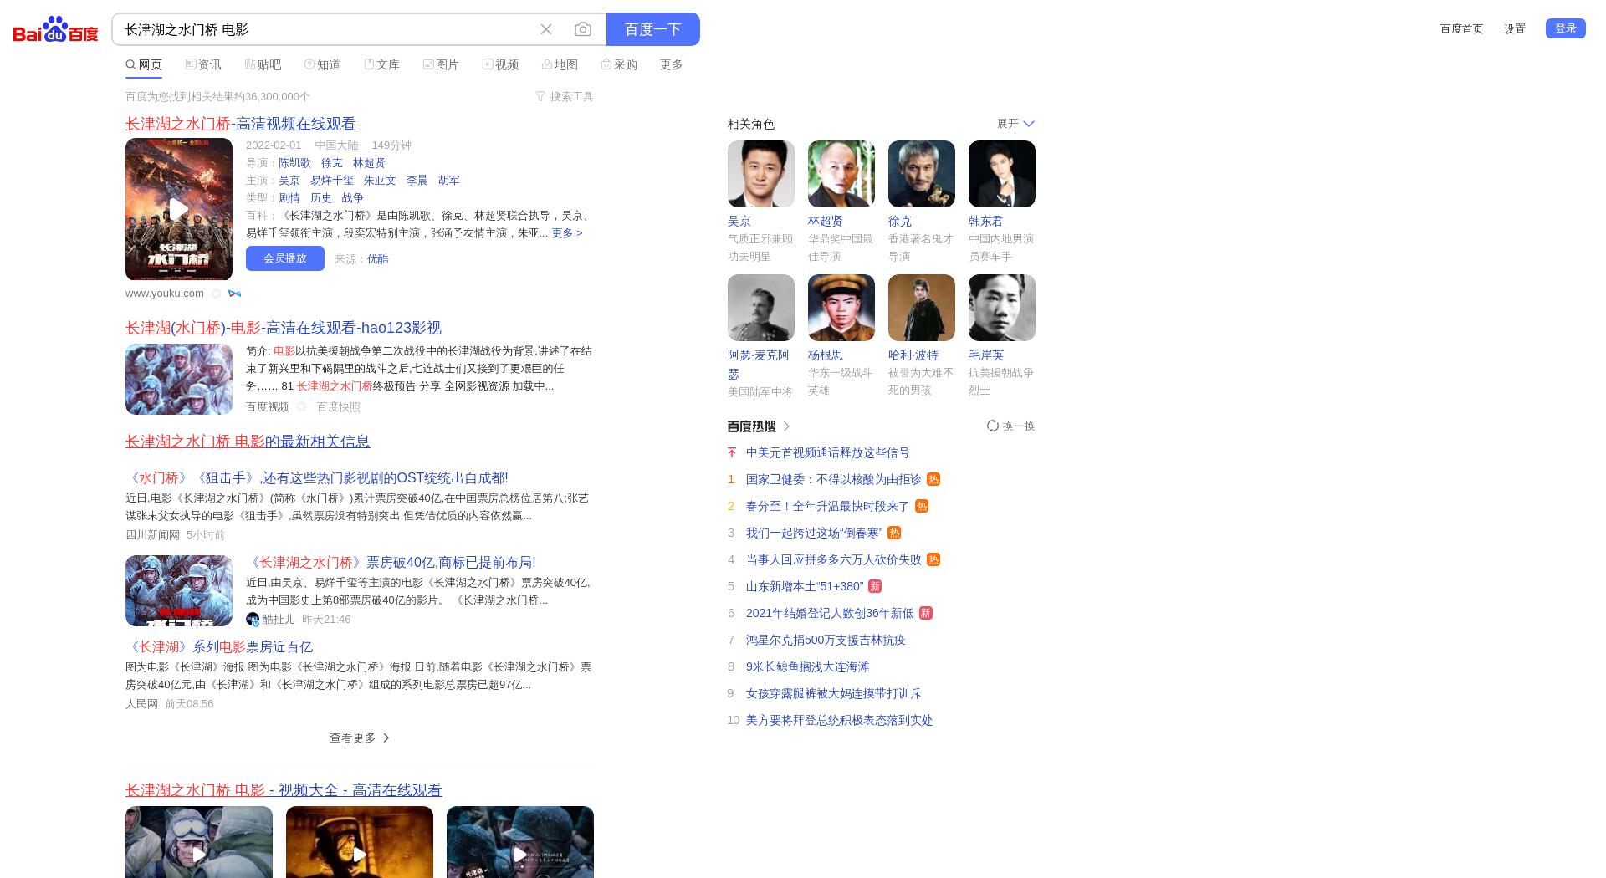Refresh hot list with 换一换

click(x=1011, y=426)
